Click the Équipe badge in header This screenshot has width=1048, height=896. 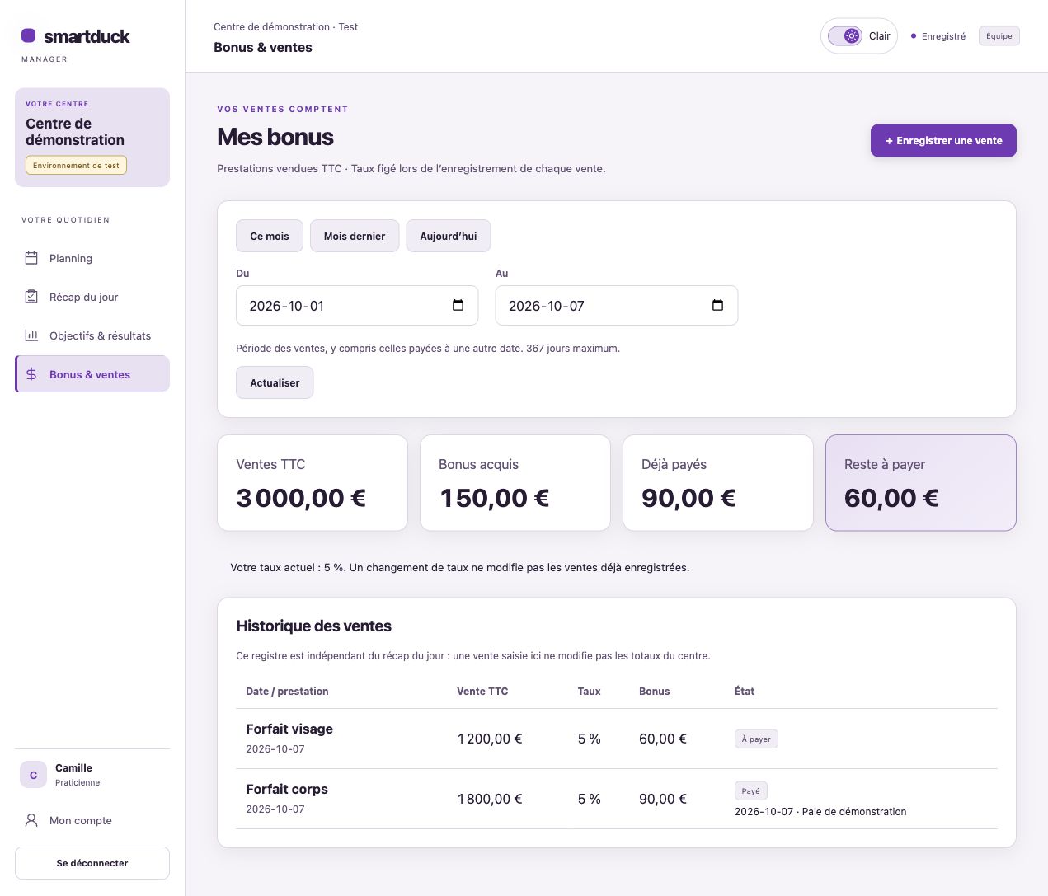click(x=999, y=36)
